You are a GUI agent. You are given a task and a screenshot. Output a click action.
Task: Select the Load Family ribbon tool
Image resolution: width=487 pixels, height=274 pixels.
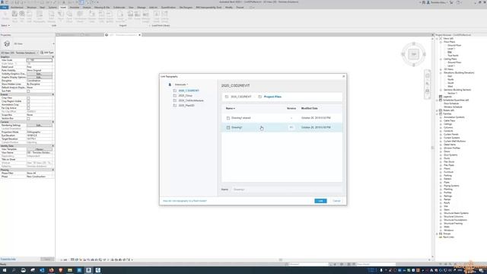(156, 16)
